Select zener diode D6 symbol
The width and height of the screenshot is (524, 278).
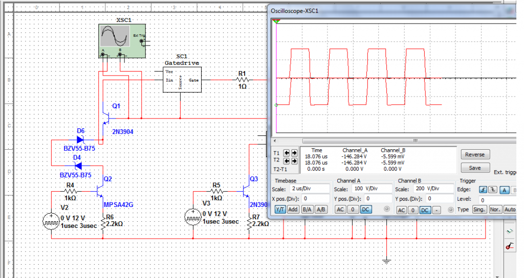(80, 140)
